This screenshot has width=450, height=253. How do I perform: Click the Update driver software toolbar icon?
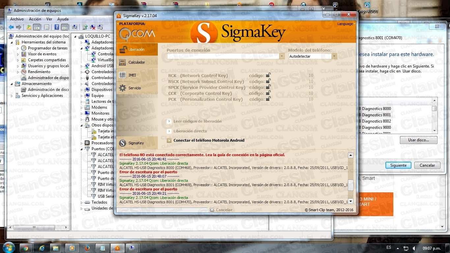pos(85,27)
